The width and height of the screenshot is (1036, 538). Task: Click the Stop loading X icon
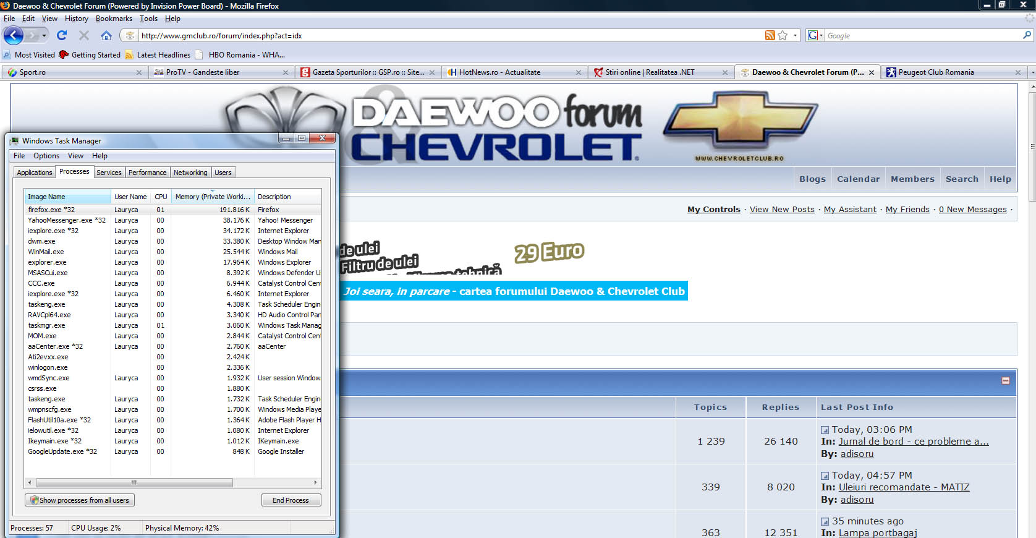pyautogui.click(x=84, y=35)
